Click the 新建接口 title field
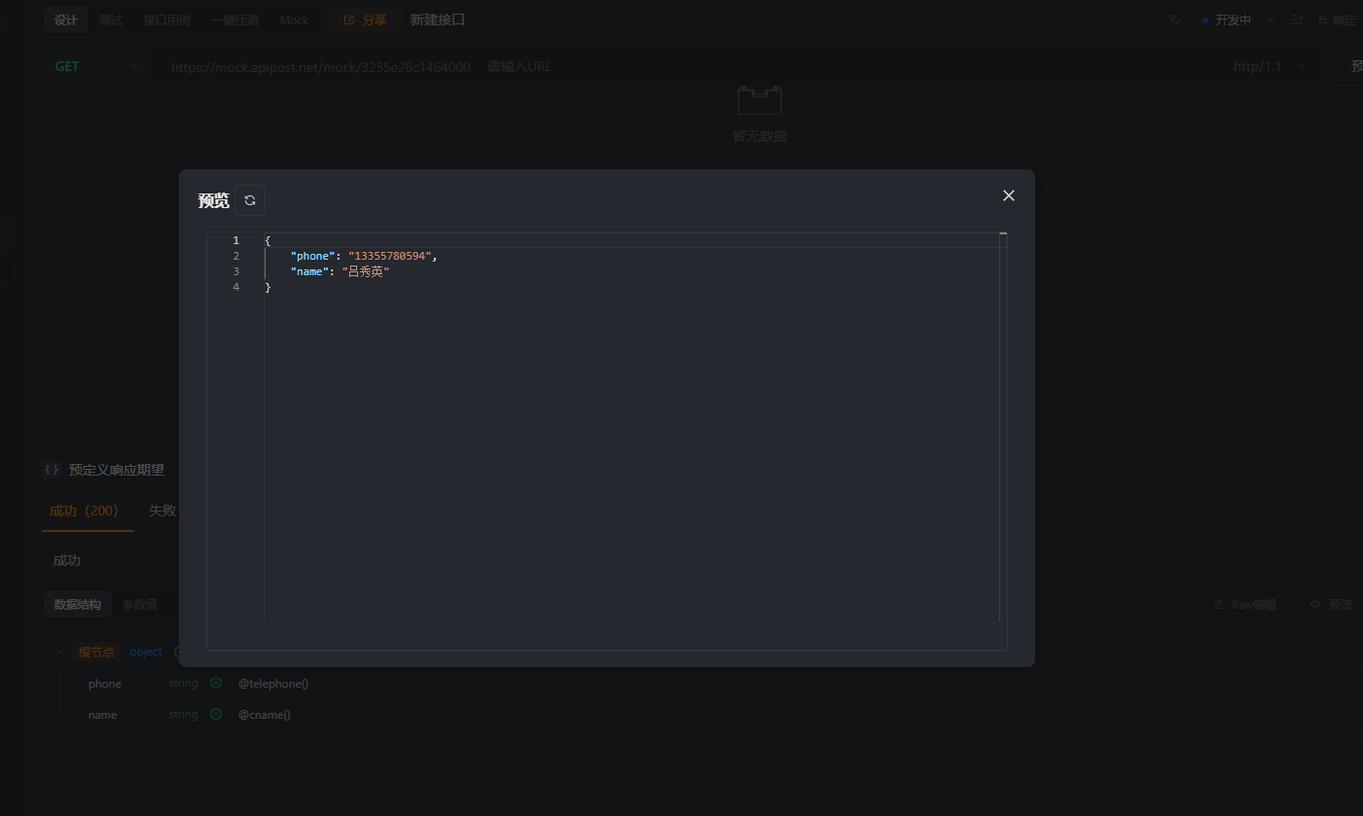Image resolution: width=1363 pixels, height=816 pixels. (438, 19)
